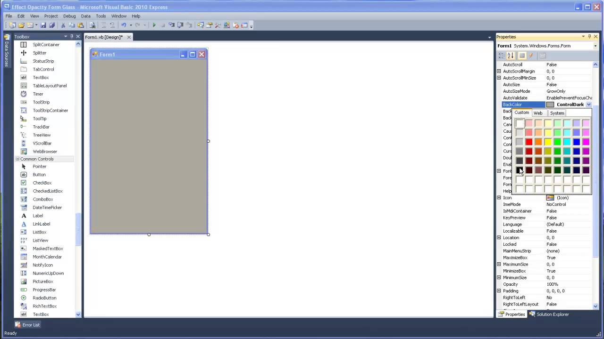This screenshot has height=339, width=604.
Task: Collapse the Common Controls group
Action: pyautogui.click(x=17, y=159)
